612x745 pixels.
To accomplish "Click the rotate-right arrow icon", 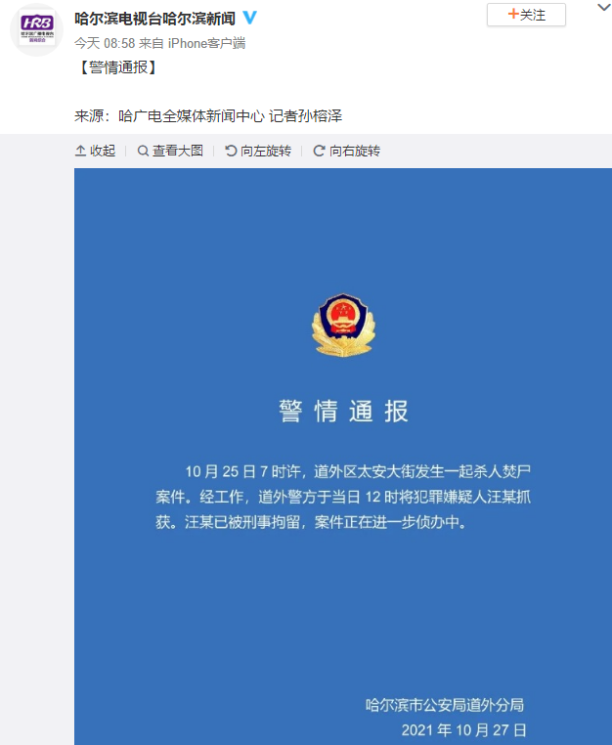I will coord(319,151).
